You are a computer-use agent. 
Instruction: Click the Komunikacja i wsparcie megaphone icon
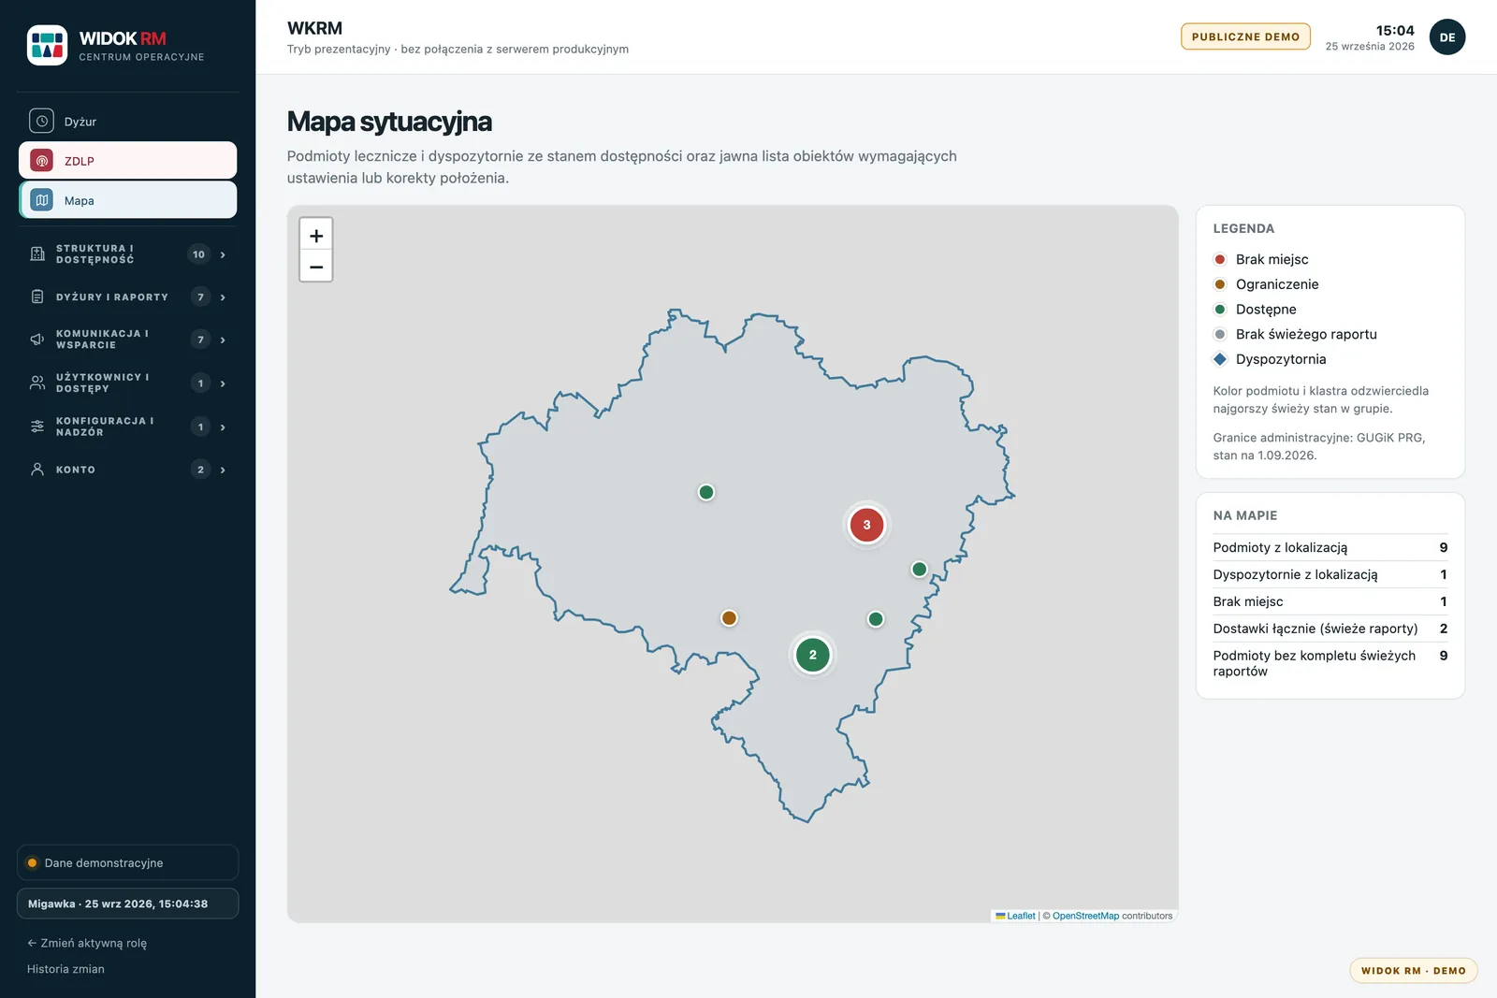37,340
